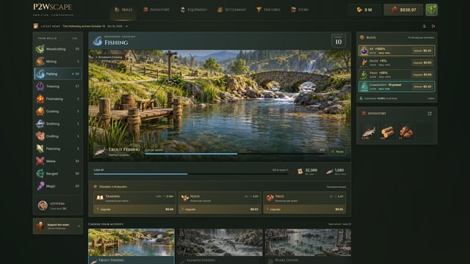Screen dimensions: 470x264
Task: Go to the Settlement tab
Action: (232, 10)
